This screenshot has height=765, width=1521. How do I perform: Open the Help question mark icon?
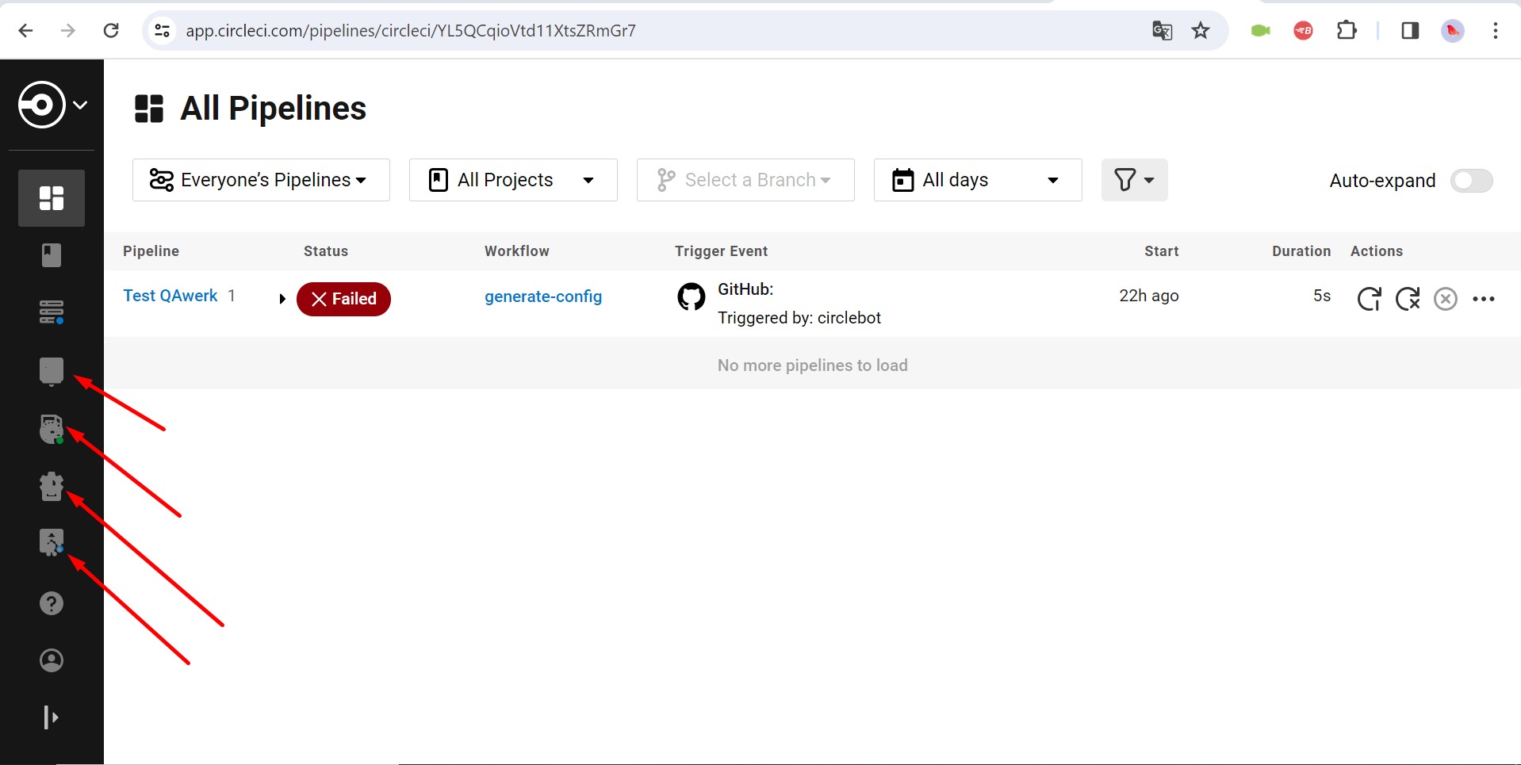point(52,603)
